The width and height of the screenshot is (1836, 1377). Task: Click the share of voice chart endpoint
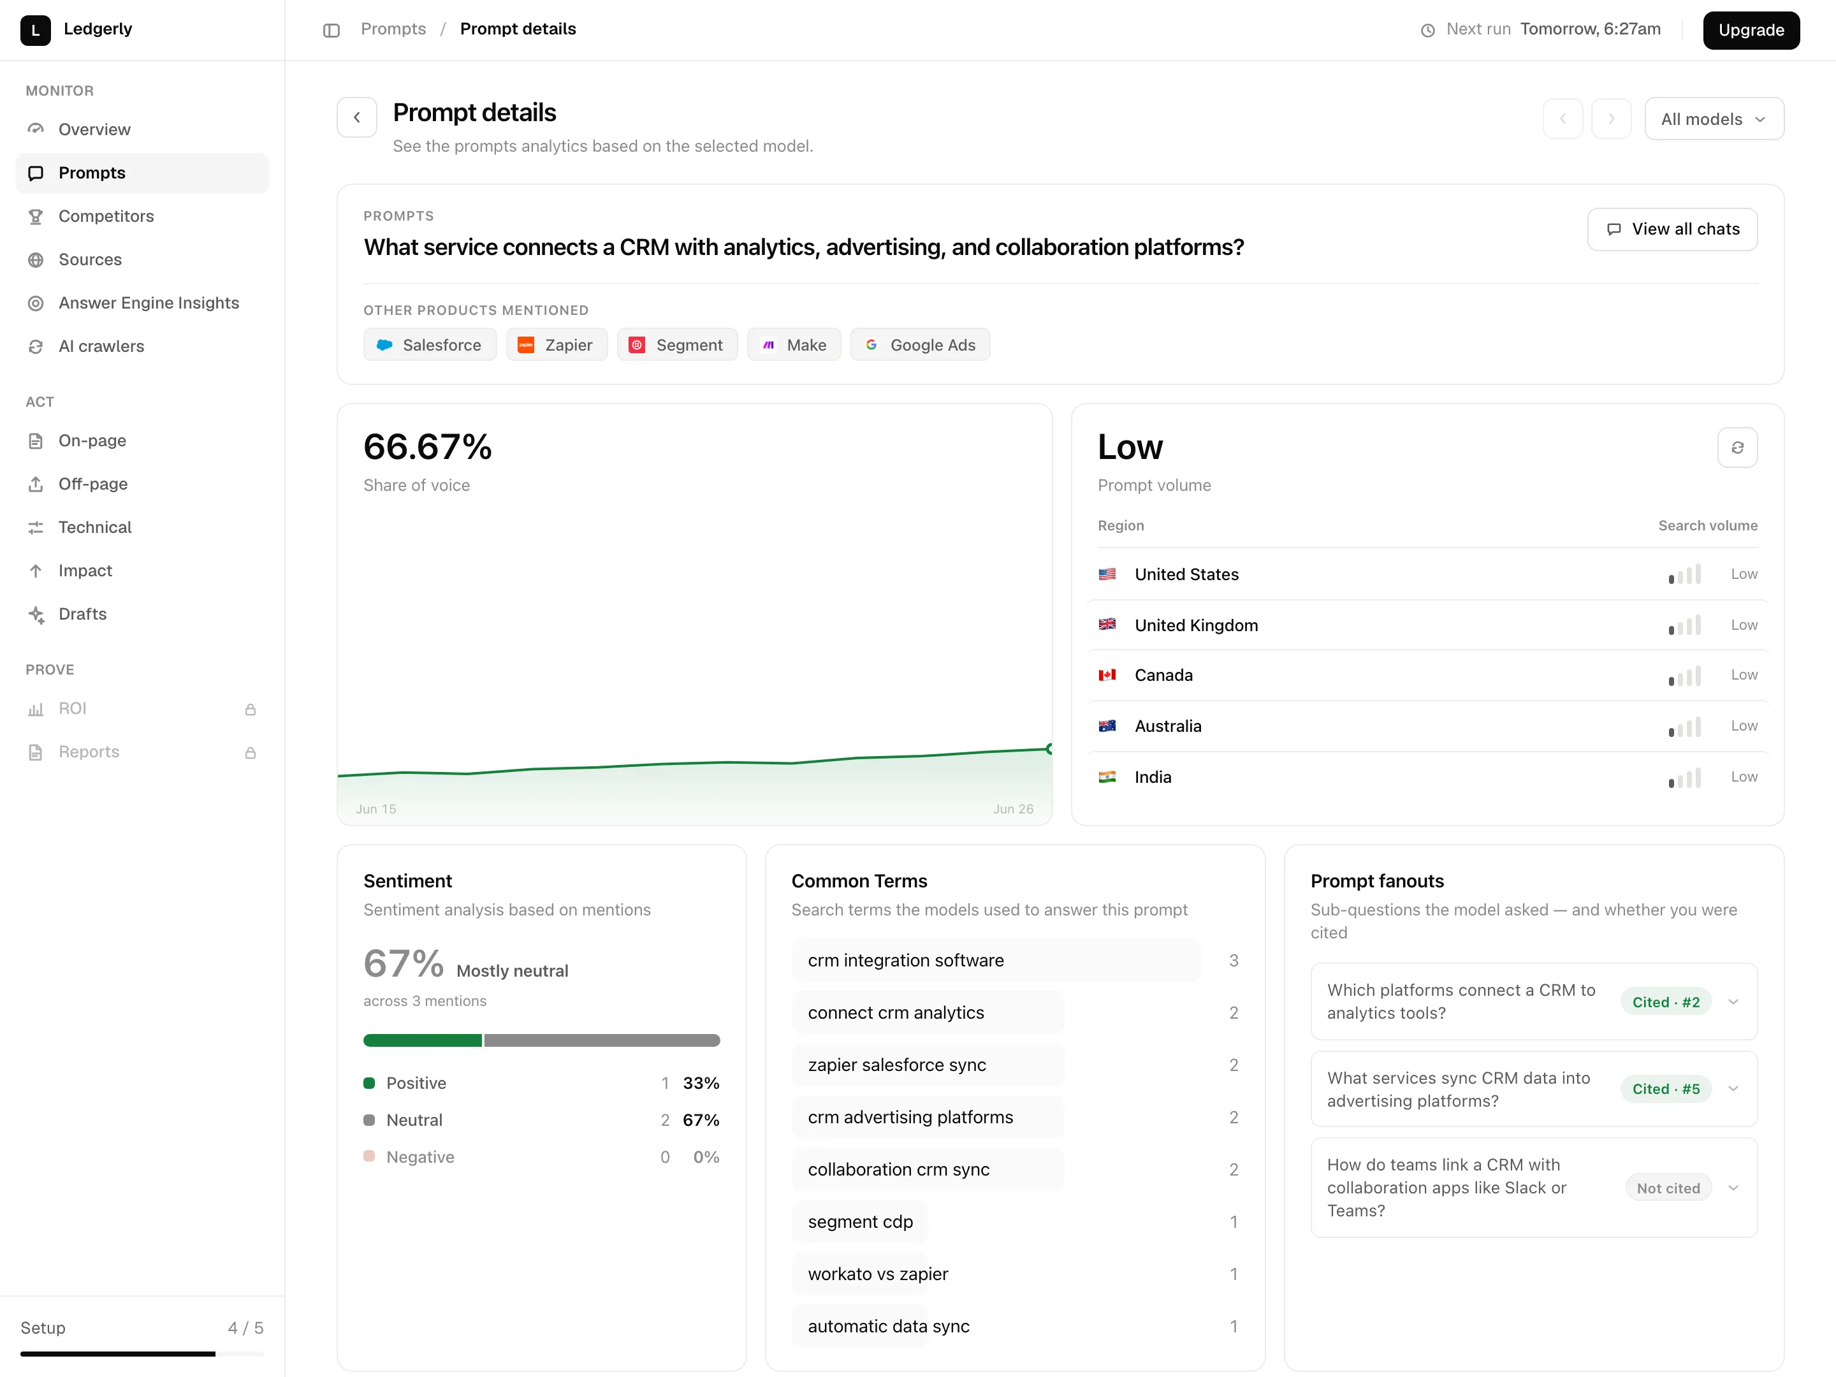tap(1050, 748)
